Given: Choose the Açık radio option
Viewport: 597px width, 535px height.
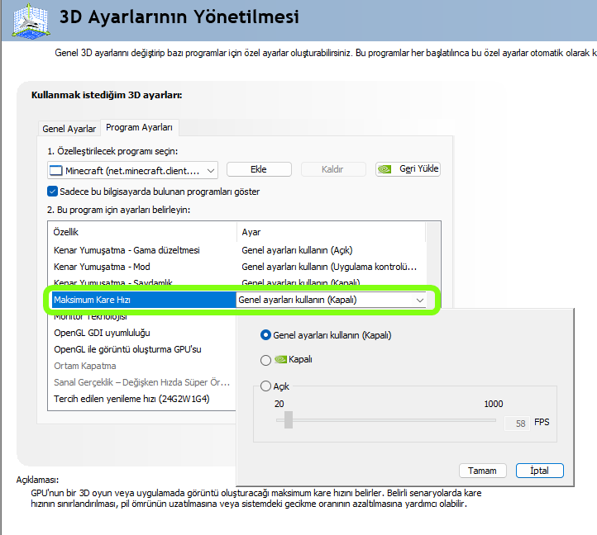Looking at the screenshot, I should click(x=265, y=386).
